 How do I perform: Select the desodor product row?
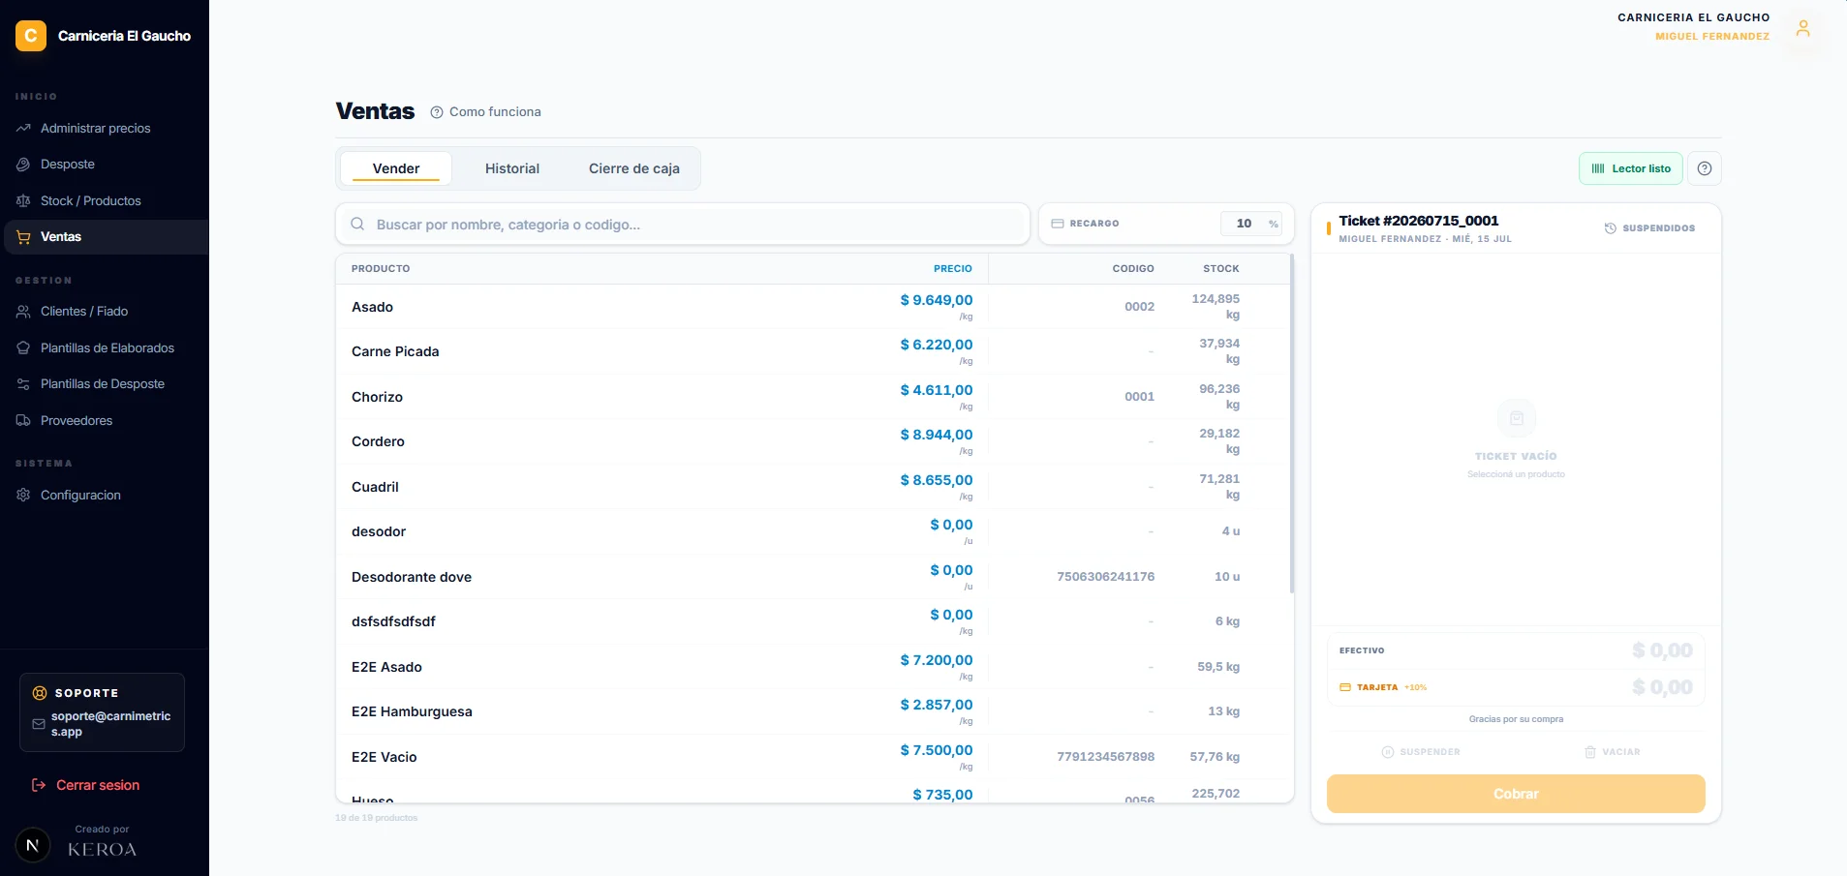pos(813,531)
